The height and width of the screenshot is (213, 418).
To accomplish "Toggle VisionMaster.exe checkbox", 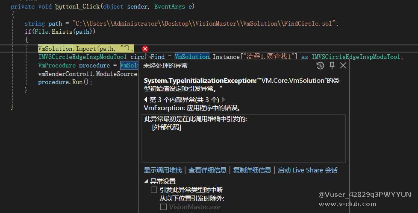I will (163, 207).
